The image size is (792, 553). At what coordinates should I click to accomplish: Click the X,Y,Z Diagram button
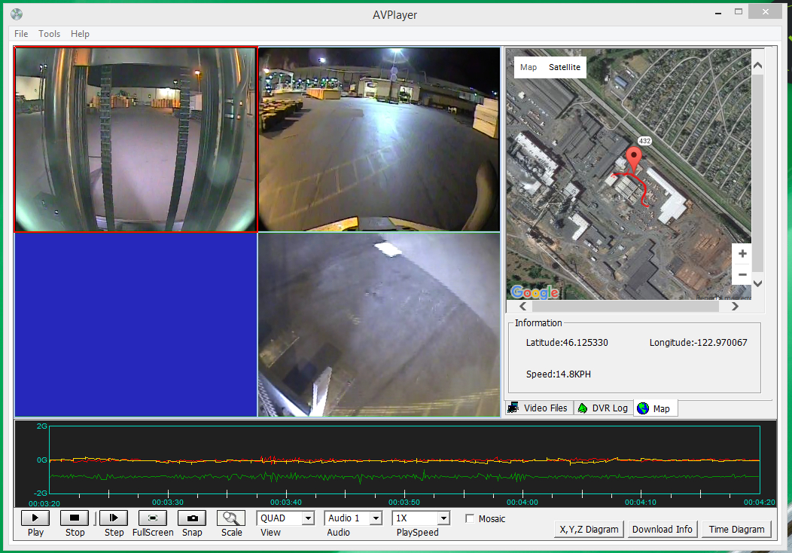pyautogui.click(x=589, y=529)
